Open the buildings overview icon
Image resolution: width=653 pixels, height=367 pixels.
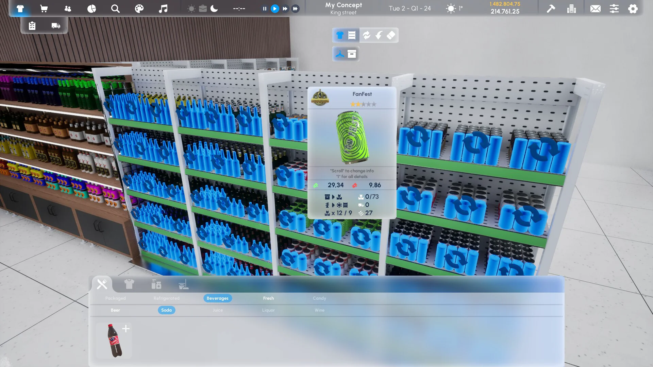pyautogui.click(x=572, y=8)
